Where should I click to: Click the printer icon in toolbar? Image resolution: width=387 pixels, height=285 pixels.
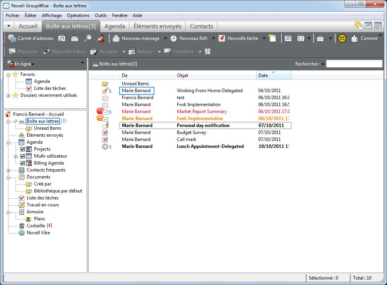coord(75,38)
